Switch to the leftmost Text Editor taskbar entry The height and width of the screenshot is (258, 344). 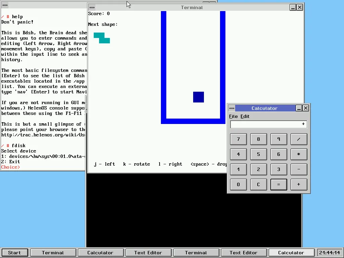pyautogui.click(x=148, y=253)
